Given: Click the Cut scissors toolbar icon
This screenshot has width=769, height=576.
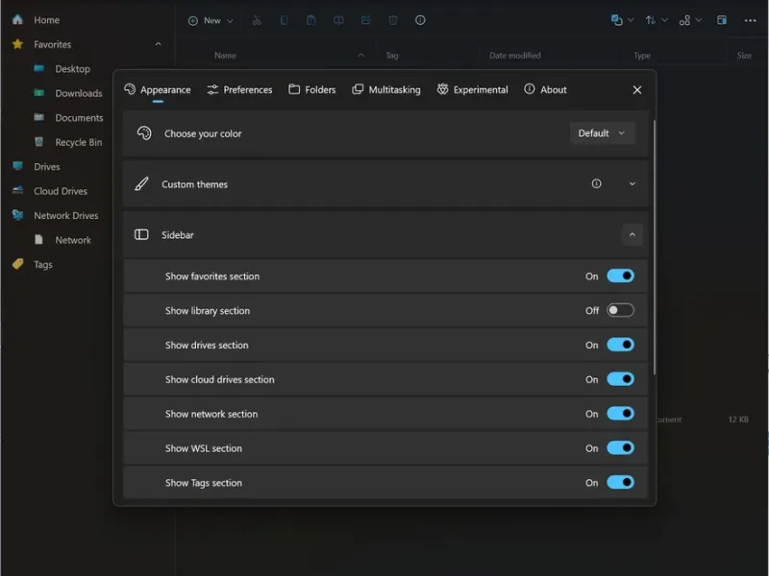Looking at the screenshot, I should click(x=257, y=20).
